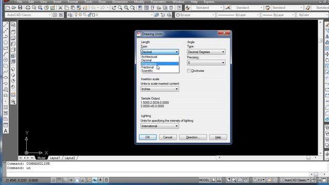Image resolution: width=329 pixels, height=185 pixels.
Task: Select the Hatch tool
Action: coord(6,107)
